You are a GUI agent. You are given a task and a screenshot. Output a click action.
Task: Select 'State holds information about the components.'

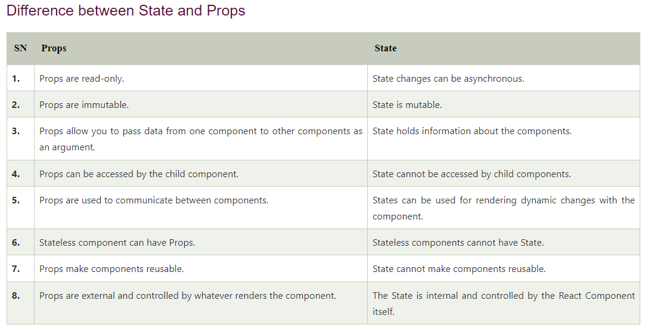[x=472, y=131]
